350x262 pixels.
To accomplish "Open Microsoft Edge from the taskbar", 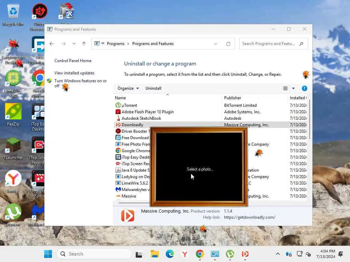I will (170, 254).
